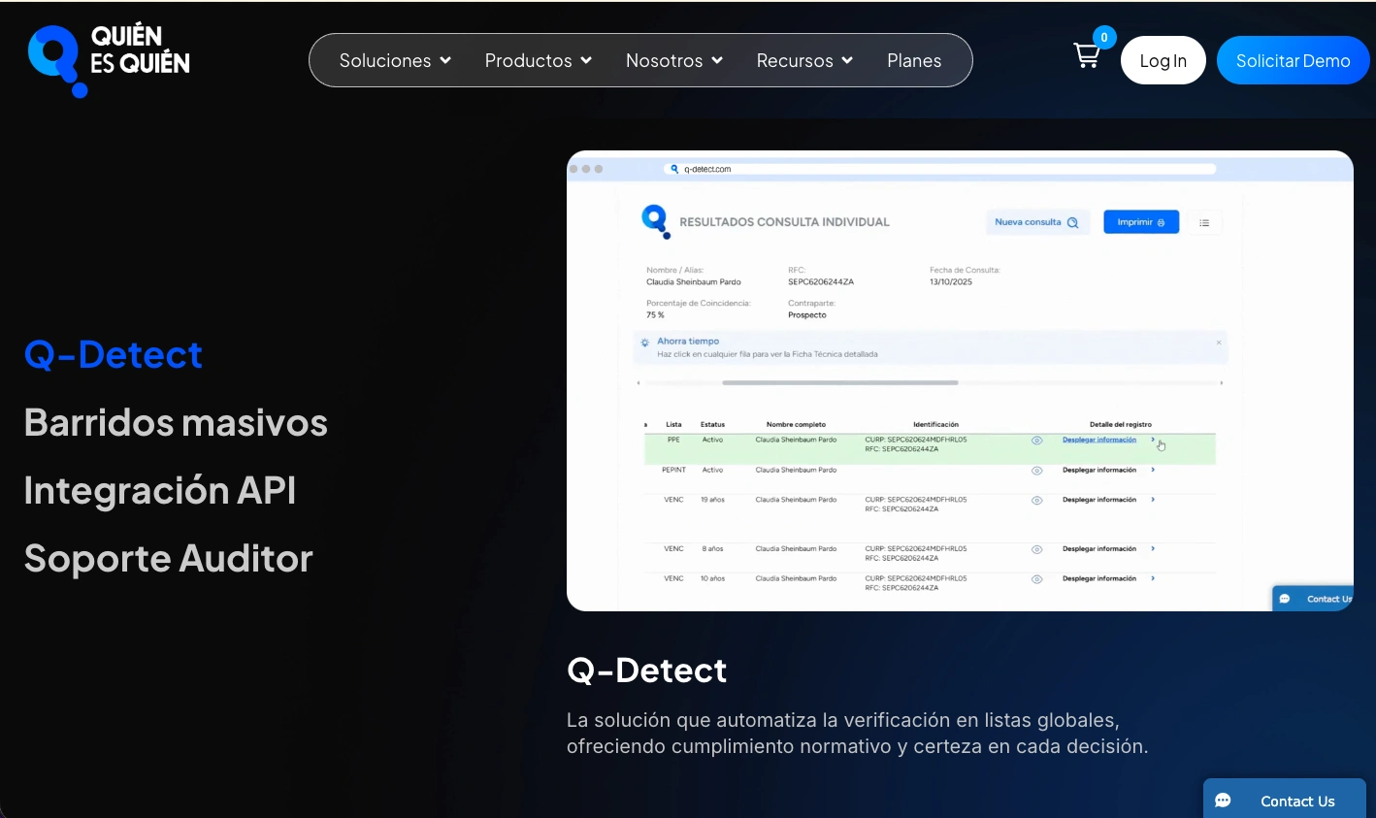1376x818 pixels.
Task: Click the RESULTADOS CONSULTA INDIVIDUAL title
Action: (x=784, y=222)
